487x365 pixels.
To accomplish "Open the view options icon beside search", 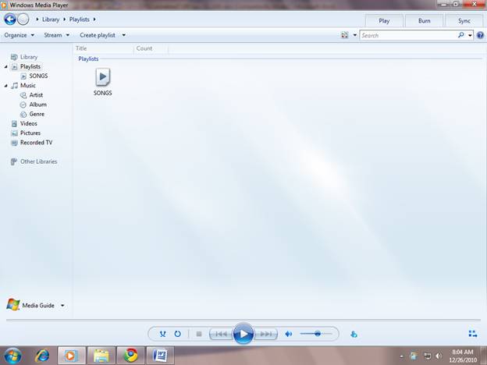I will tap(345, 35).
